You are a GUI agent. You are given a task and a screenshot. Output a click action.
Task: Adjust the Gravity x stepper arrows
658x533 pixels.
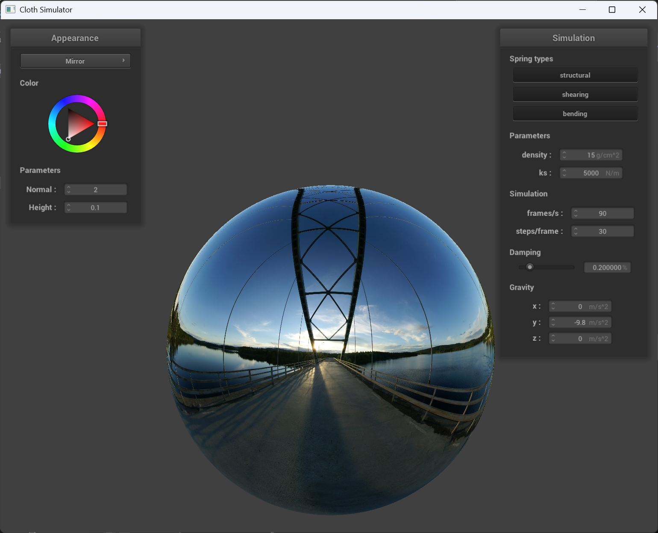click(x=553, y=306)
